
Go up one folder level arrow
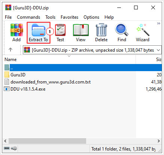[x=10, y=50]
